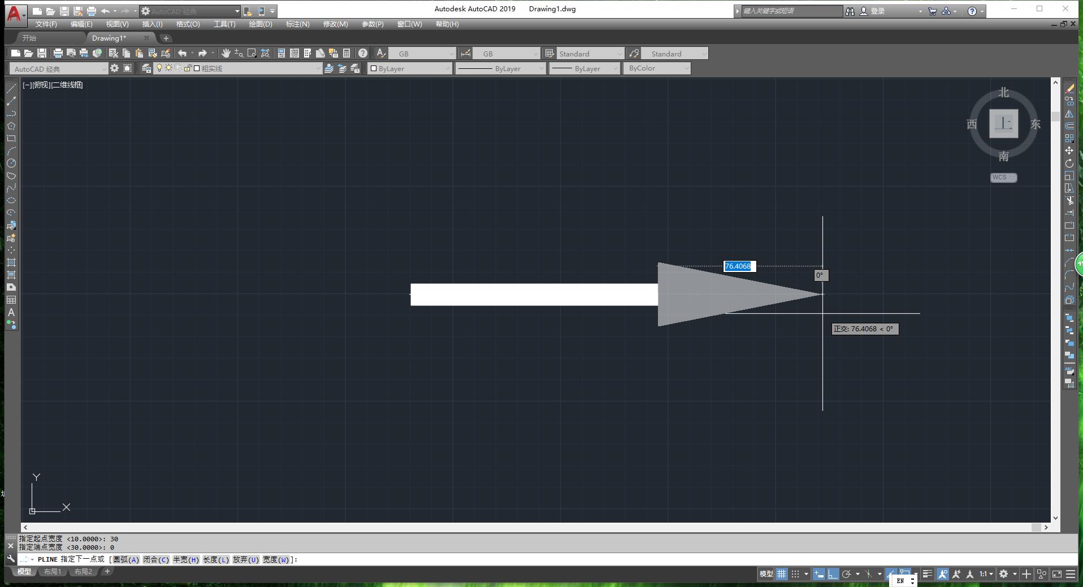
Task: Select the Polygon tool in draw toolbar
Action: (x=11, y=126)
